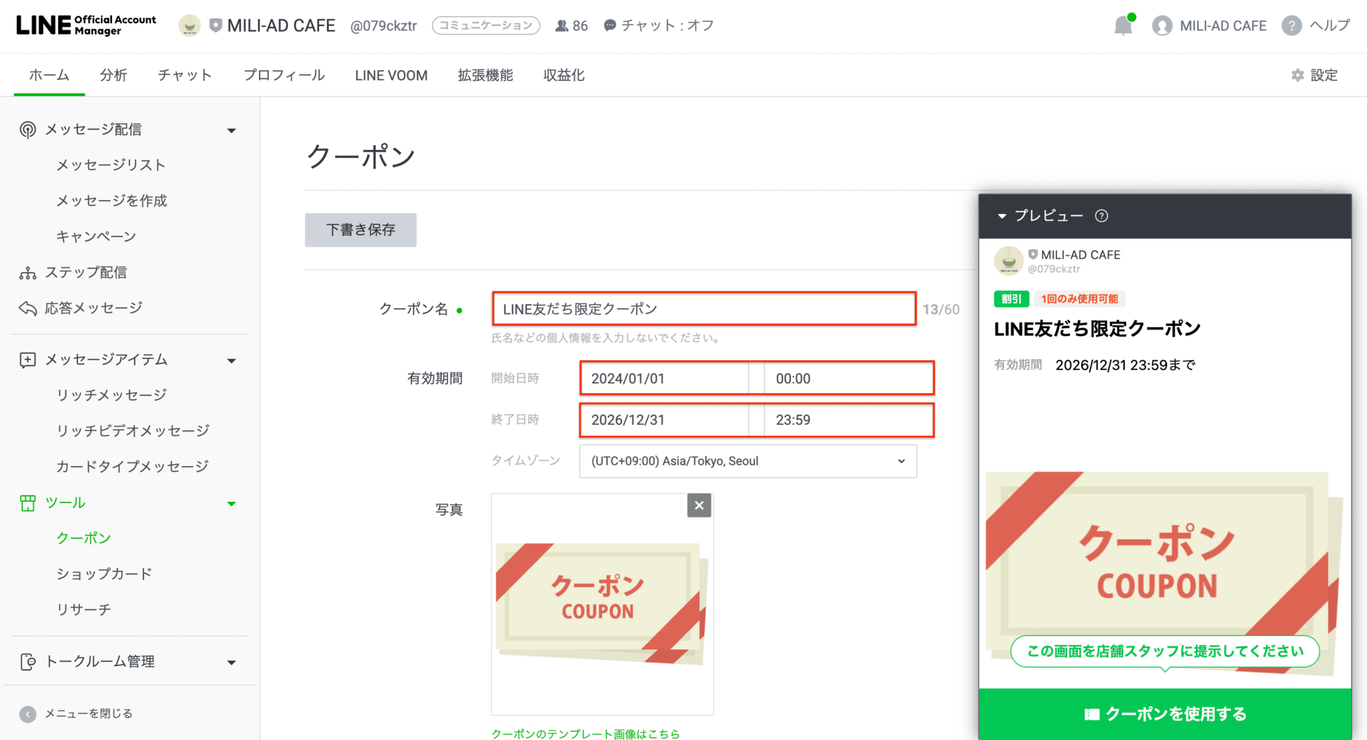Open the タイムゾーン dropdown
1367x740 pixels.
tap(748, 461)
